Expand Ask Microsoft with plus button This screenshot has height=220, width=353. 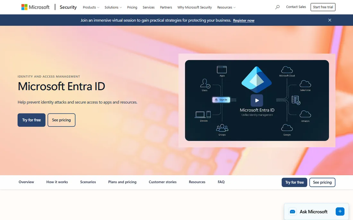pos(340,211)
